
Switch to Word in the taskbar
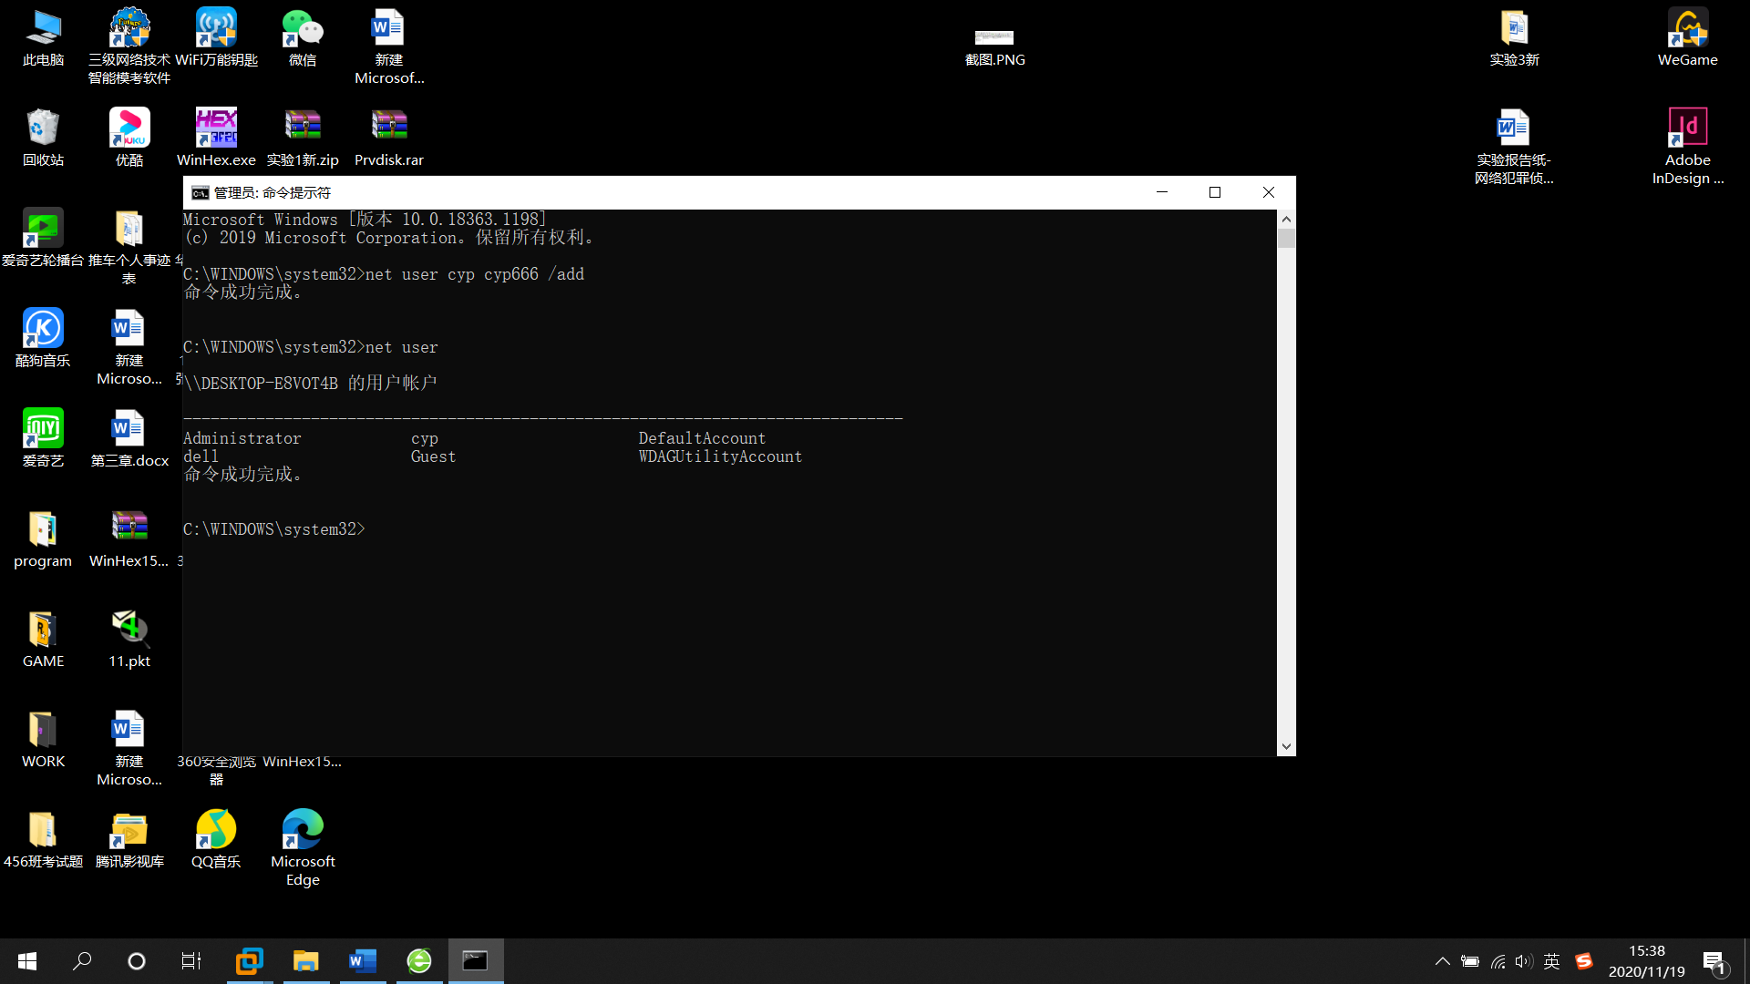363,961
